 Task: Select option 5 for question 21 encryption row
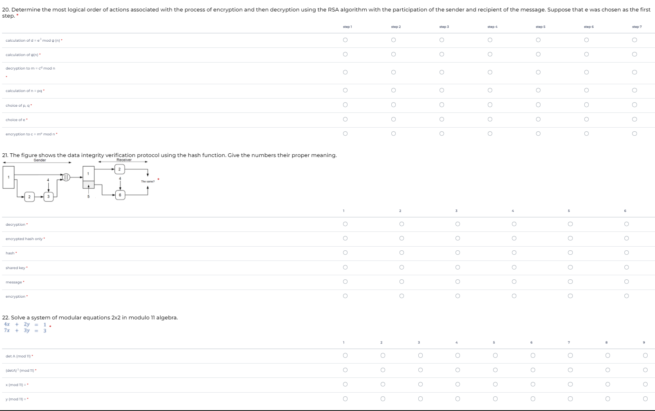coord(570,296)
